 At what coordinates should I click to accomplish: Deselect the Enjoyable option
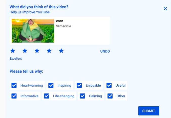79,85
